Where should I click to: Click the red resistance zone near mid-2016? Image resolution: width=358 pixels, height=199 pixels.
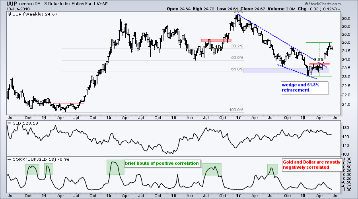point(216,40)
